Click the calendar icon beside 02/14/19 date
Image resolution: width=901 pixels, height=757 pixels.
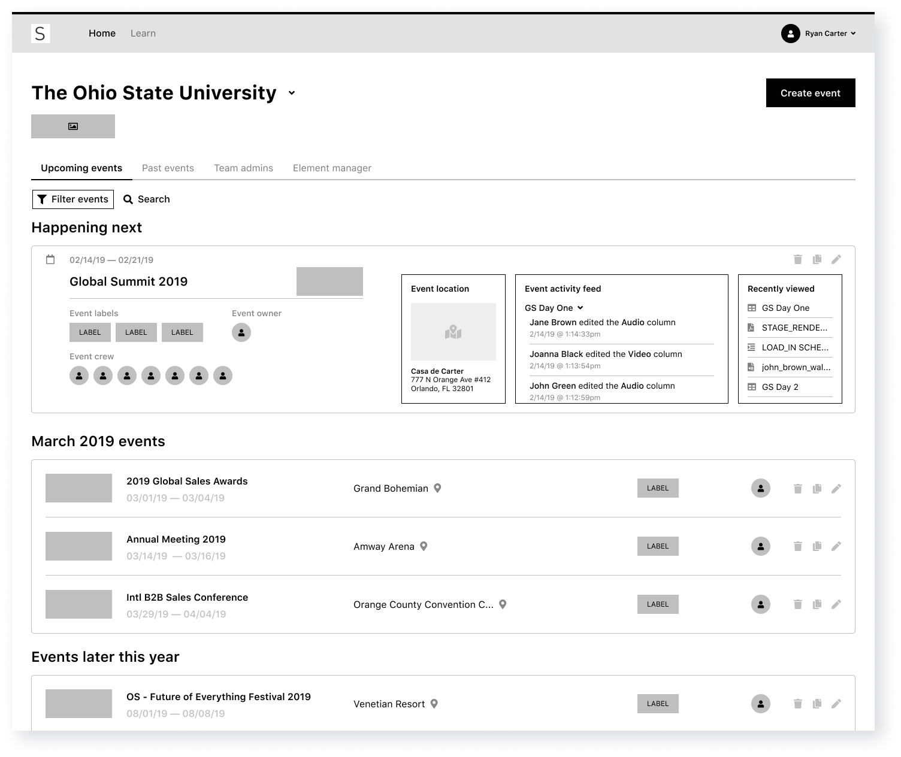[x=50, y=259]
